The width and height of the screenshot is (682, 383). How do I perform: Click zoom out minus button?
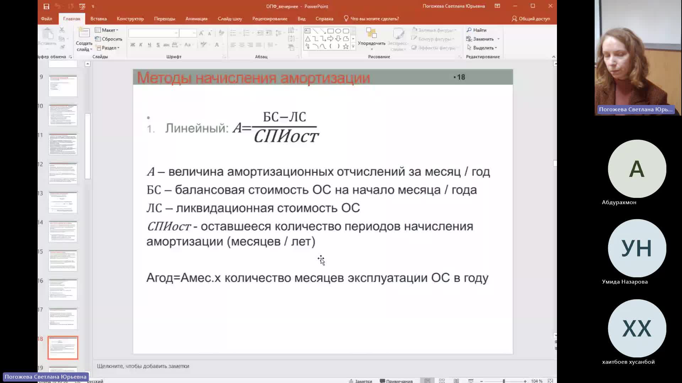pyautogui.click(x=481, y=381)
